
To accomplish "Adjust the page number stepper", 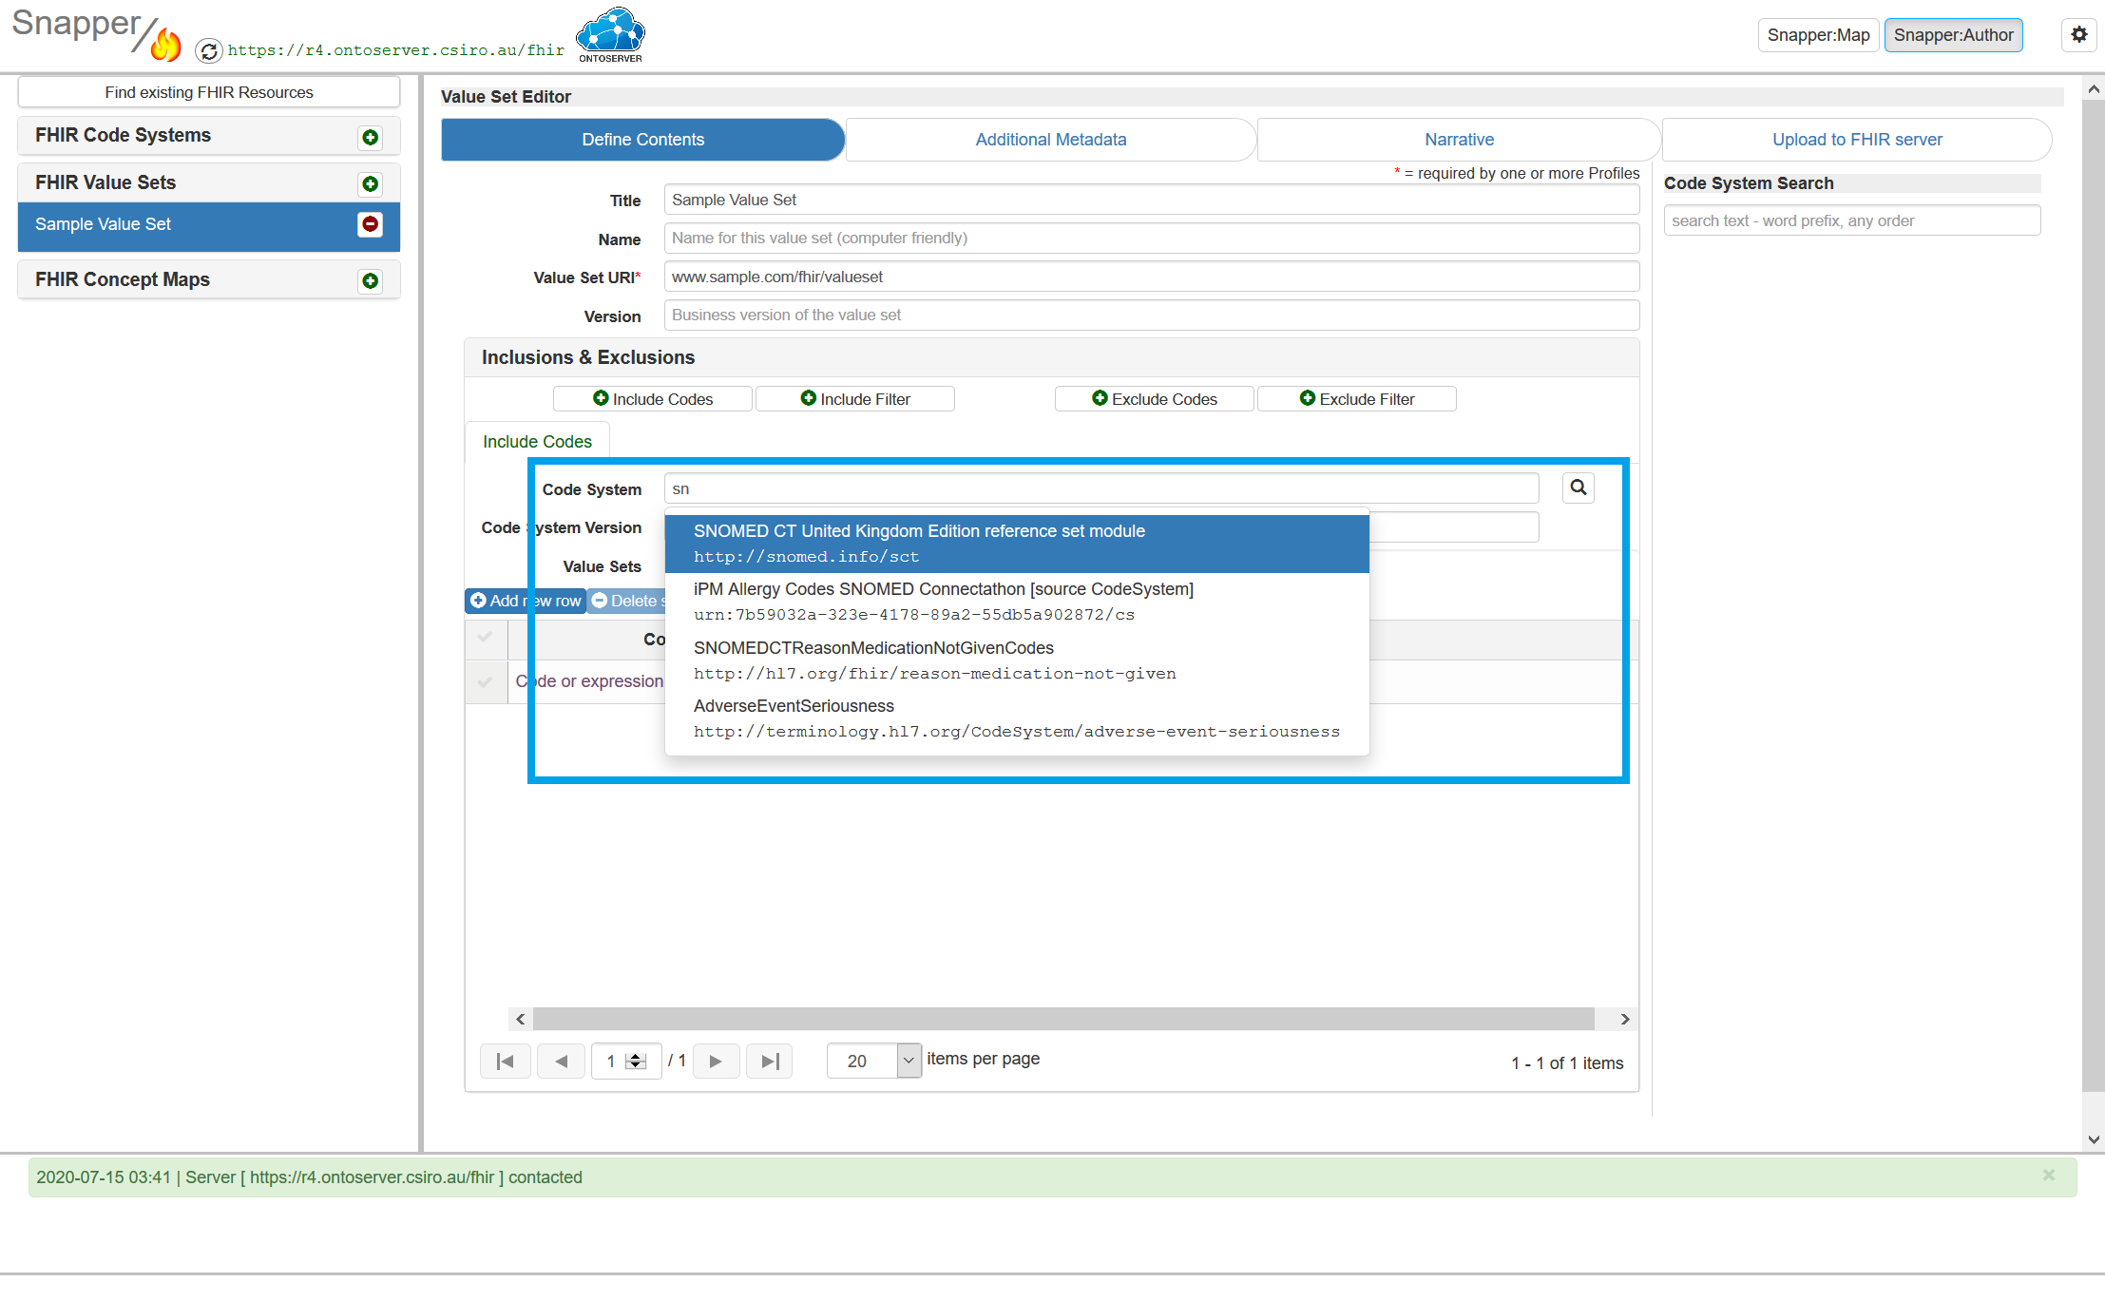I will (637, 1061).
